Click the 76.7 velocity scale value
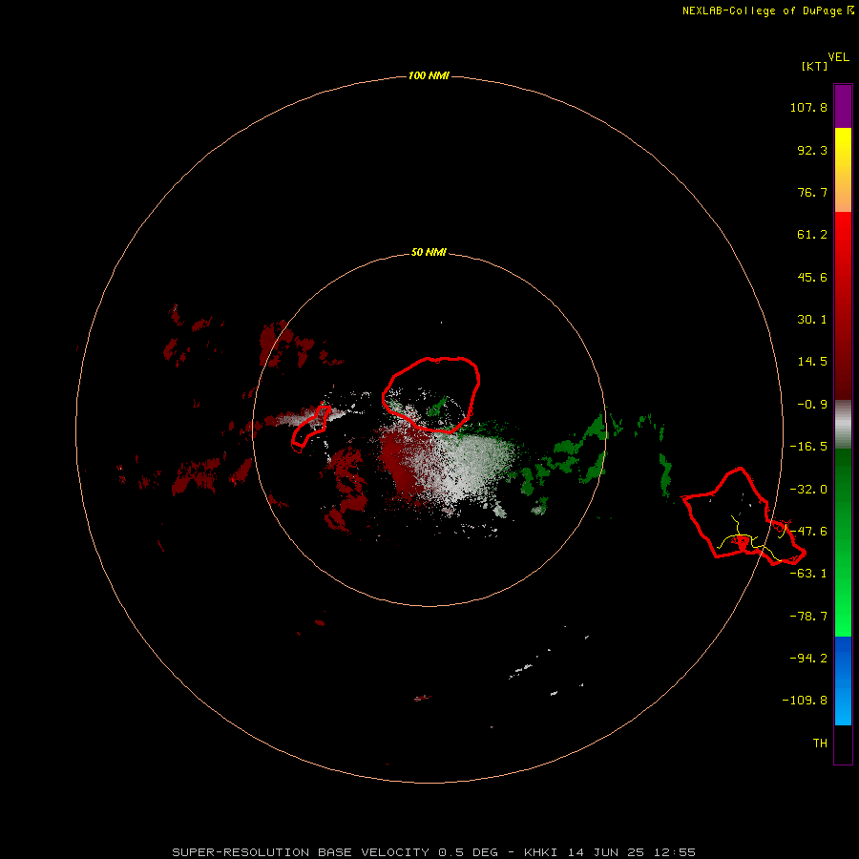Image resolution: width=859 pixels, height=859 pixels. tap(812, 192)
